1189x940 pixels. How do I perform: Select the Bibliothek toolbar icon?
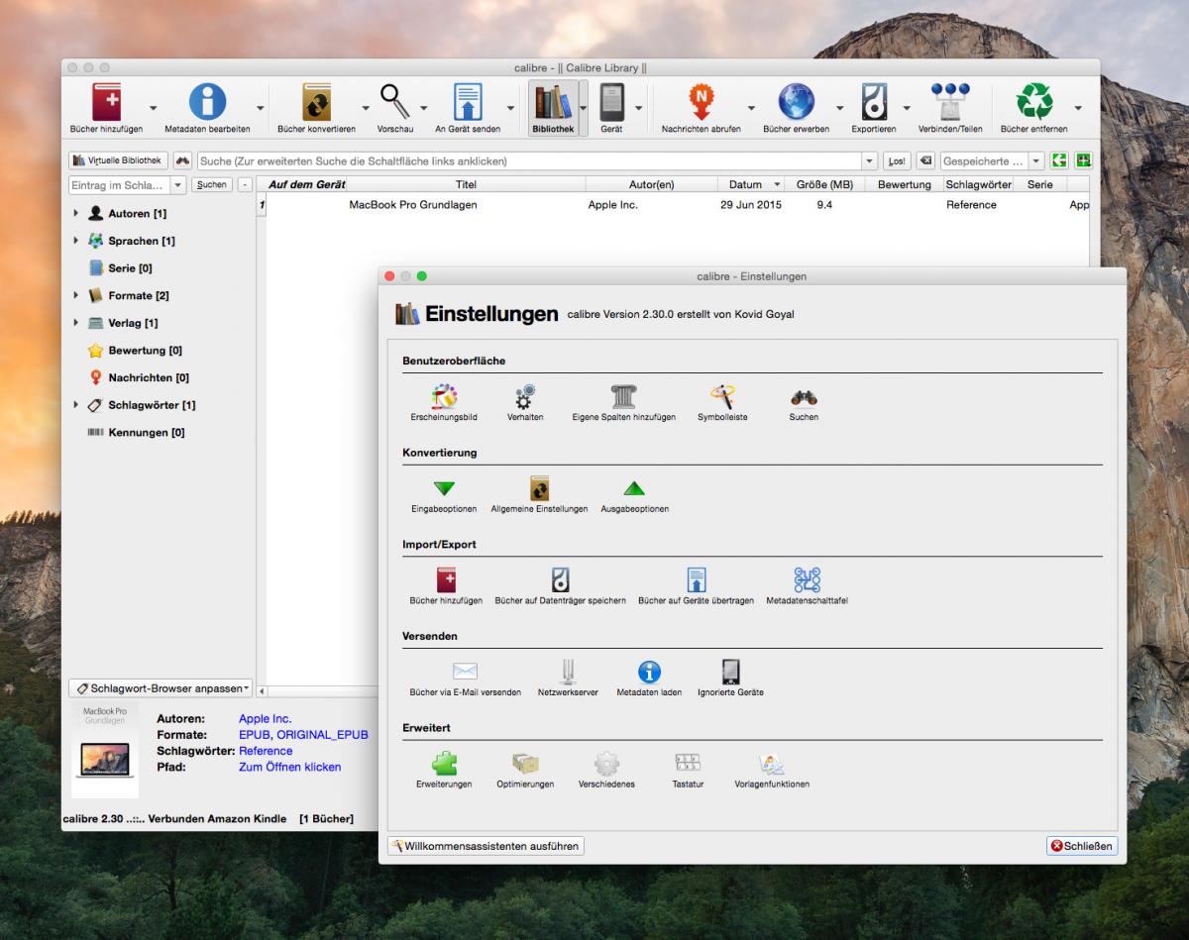pos(553,102)
